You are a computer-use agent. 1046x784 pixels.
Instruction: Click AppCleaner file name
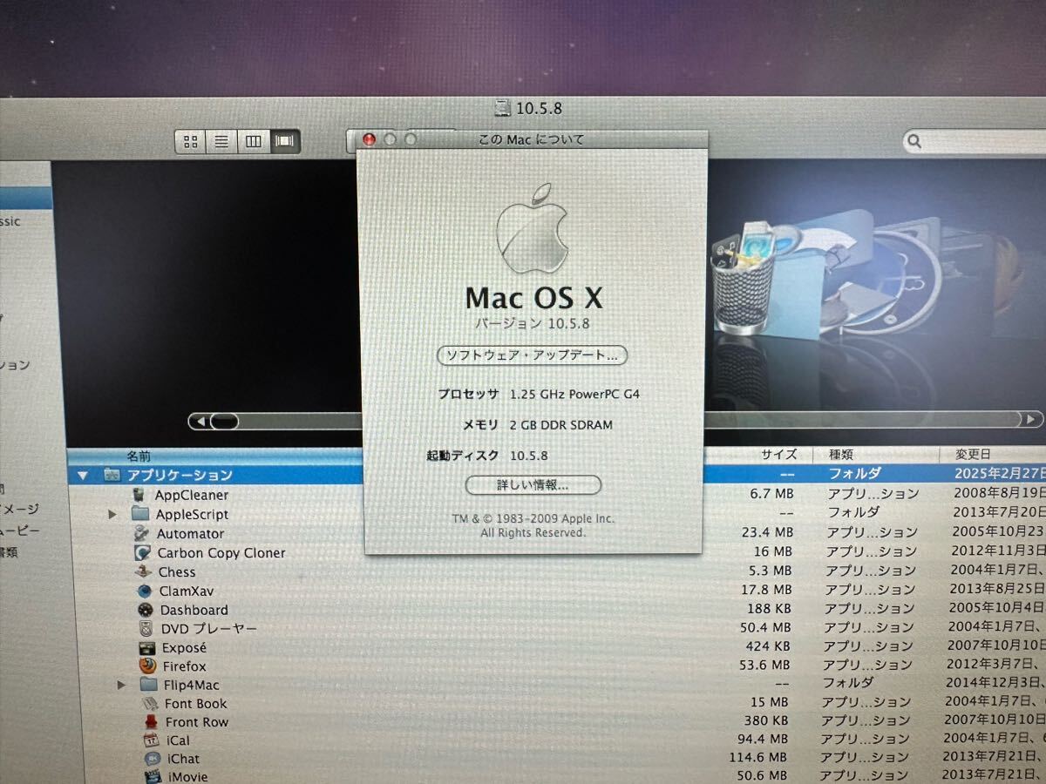tap(192, 495)
